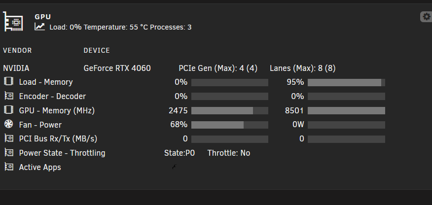Click the Encoder - Decoder row icon
432x205 pixels.
[9, 96]
